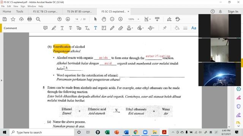Toggle the keep tool selected pin
Viewport: 243px width, 136px height.
(164, 28)
